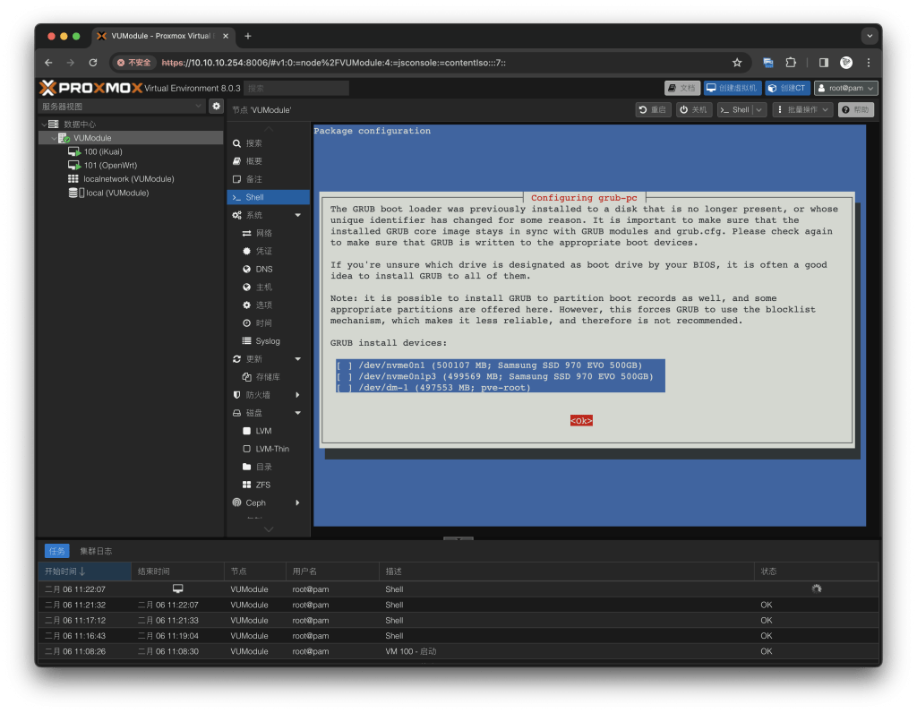Click the search field in Proxmox header

[296, 88]
